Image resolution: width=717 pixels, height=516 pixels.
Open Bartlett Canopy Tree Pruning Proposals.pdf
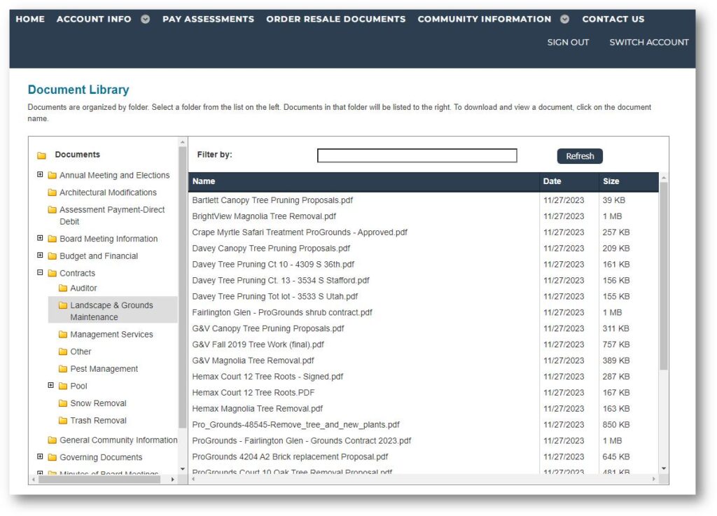272,200
